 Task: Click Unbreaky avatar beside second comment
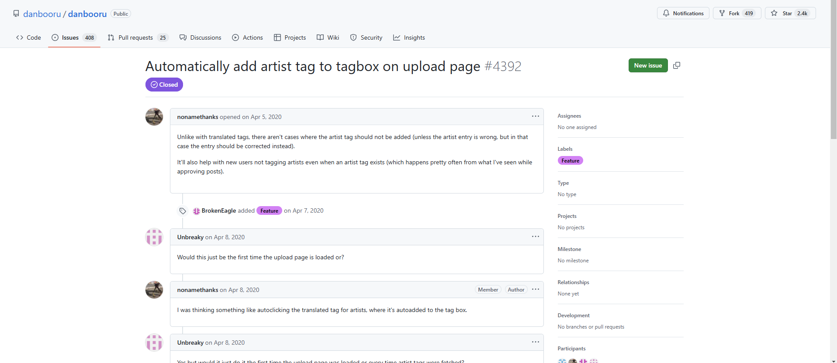(x=154, y=343)
